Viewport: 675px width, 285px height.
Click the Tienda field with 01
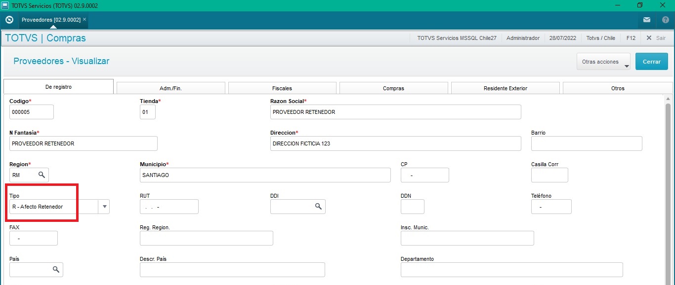click(x=148, y=112)
